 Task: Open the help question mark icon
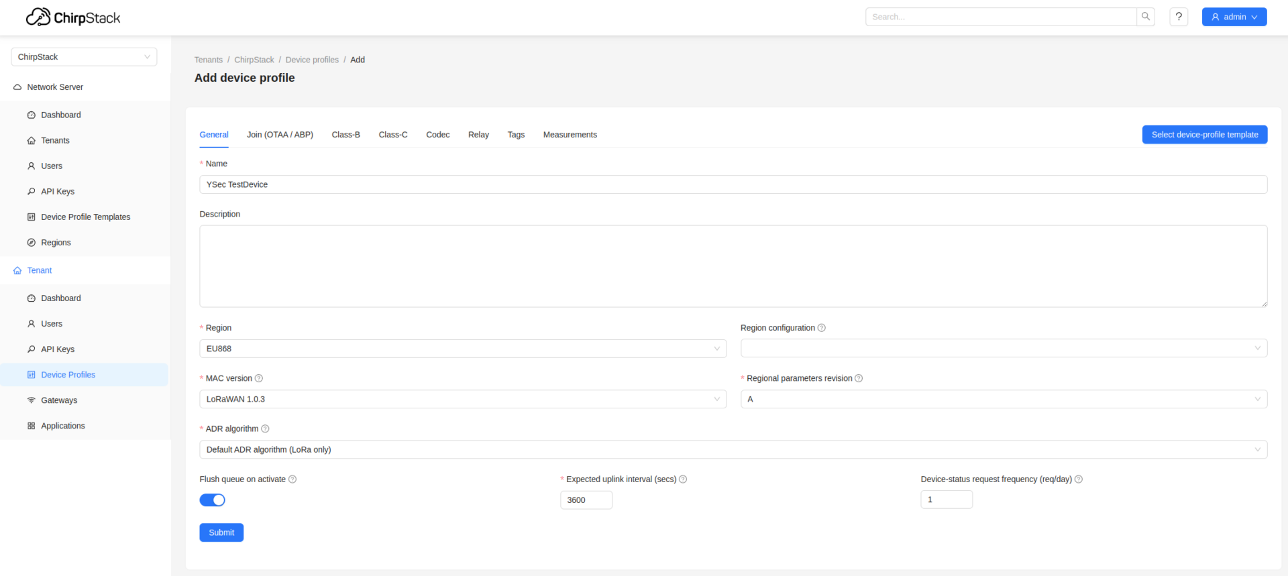pyautogui.click(x=1179, y=17)
